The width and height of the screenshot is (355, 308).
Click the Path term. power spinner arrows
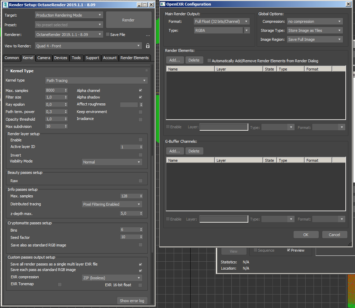[66, 112]
